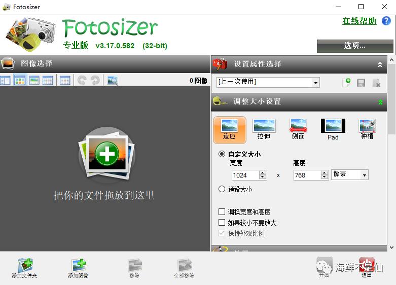
Task: Collapse the 调整大小设置 panel
Action: 380,102
